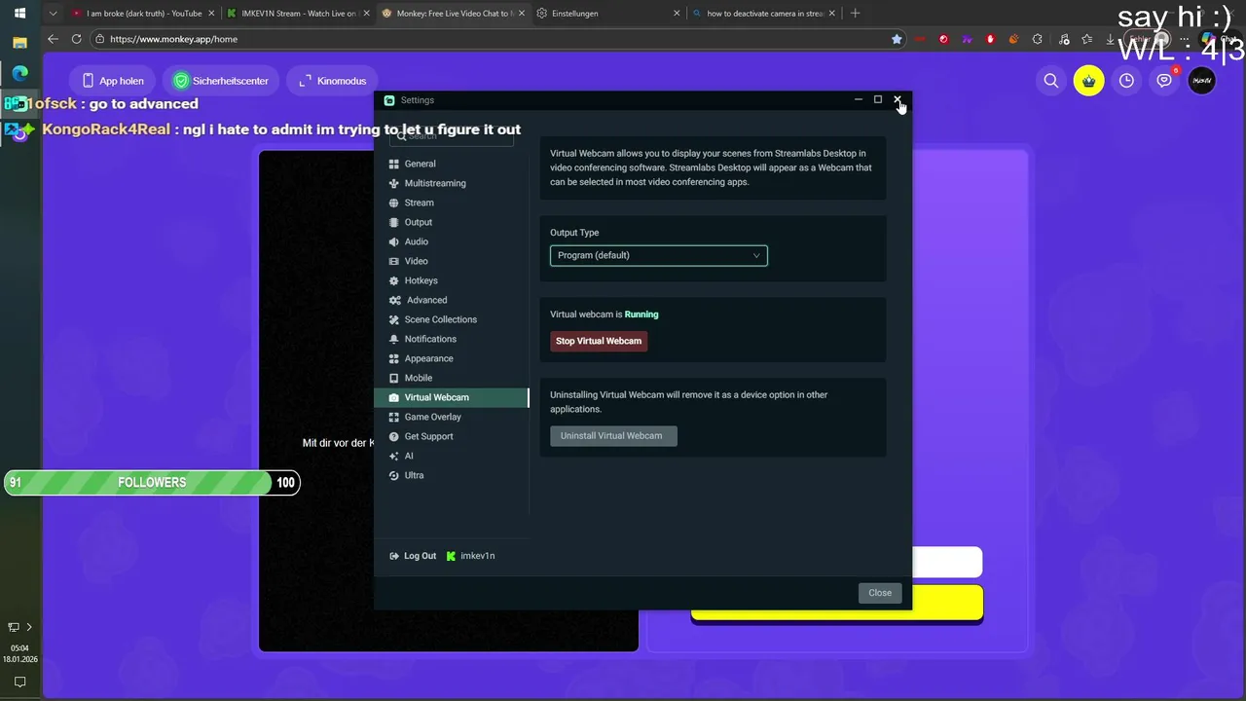The image size is (1246, 701).
Task: Open the browser tab search chevron
Action: pyautogui.click(x=53, y=14)
